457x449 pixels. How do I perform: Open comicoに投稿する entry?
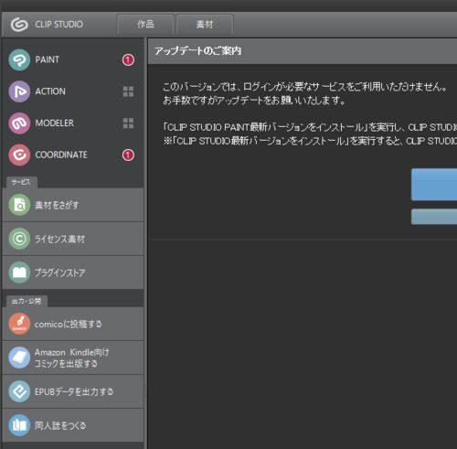(73, 324)
